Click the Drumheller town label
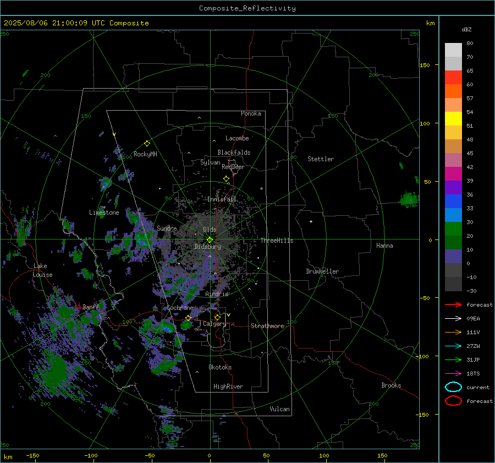The height and width of the screenshot is (463, 495). 322,271
